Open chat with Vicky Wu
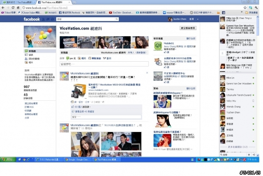 [238, 101]
